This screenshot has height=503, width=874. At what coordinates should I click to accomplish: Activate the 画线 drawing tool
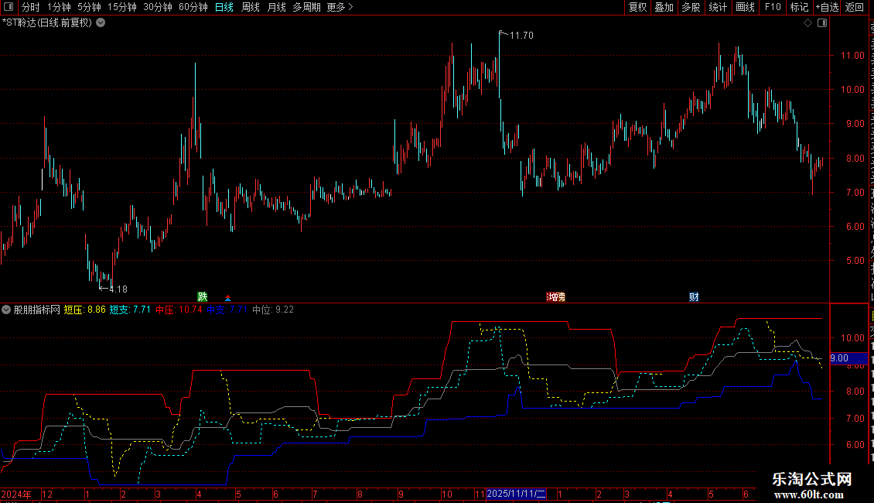[746, 7]
